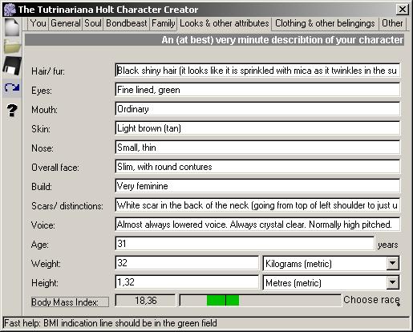Click the Weight field showing 32
Viewport: 413px width, 332px height.
tap(187, 263)
